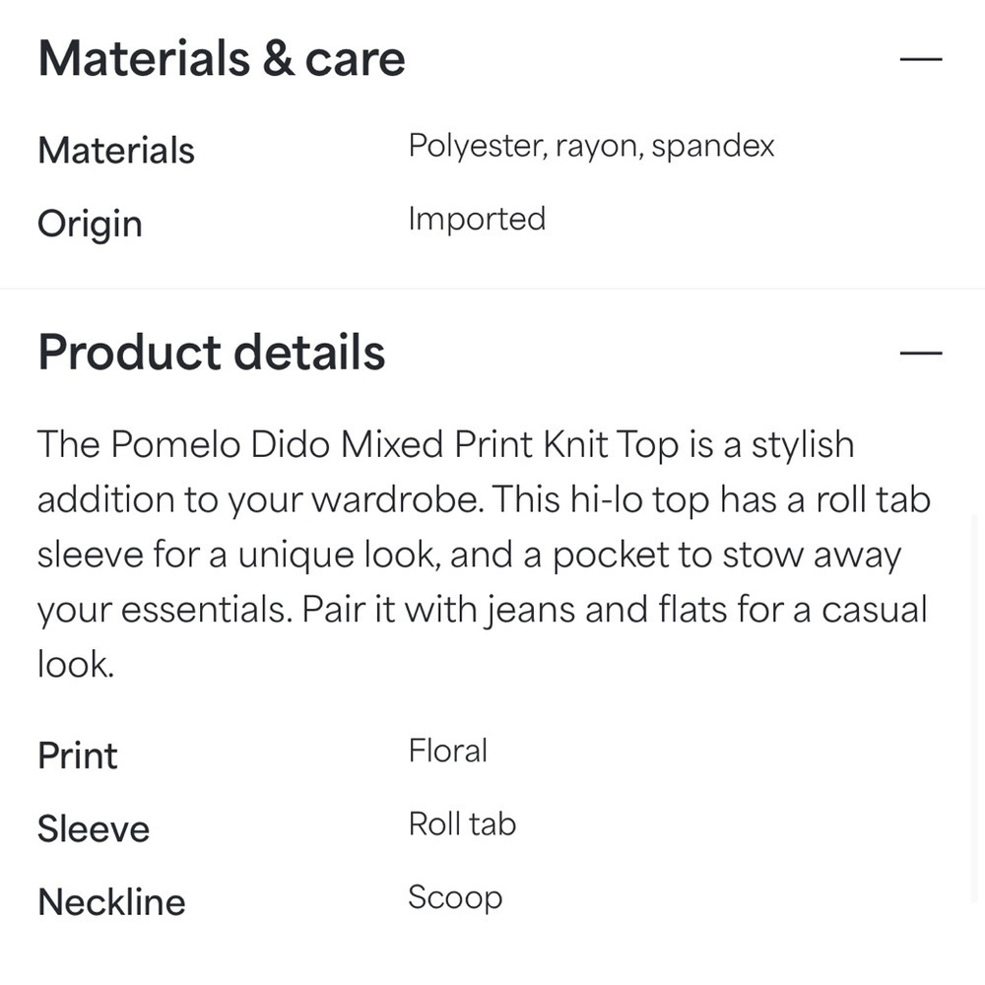Collapse the Product details section
985x985 pixels.
point(921,353)
